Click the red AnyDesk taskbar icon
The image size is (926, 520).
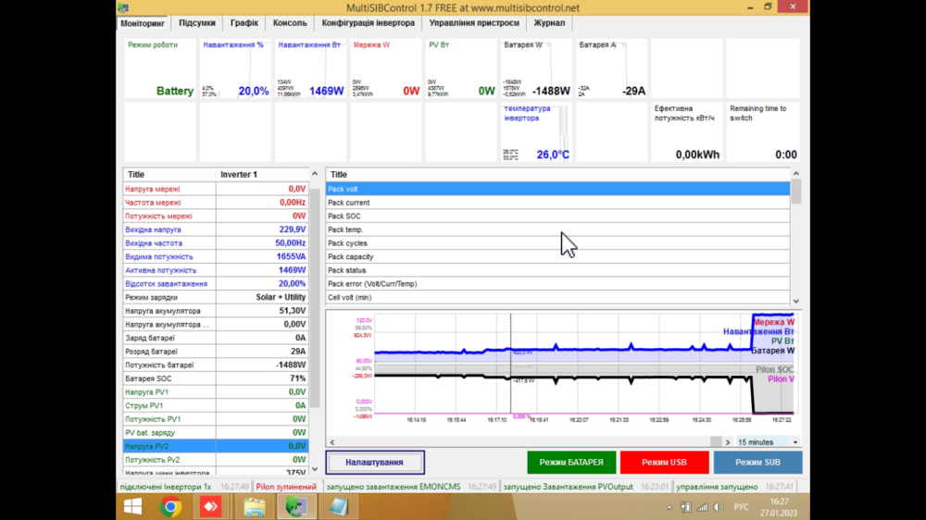pyautogui.click(x=211, y=506)
